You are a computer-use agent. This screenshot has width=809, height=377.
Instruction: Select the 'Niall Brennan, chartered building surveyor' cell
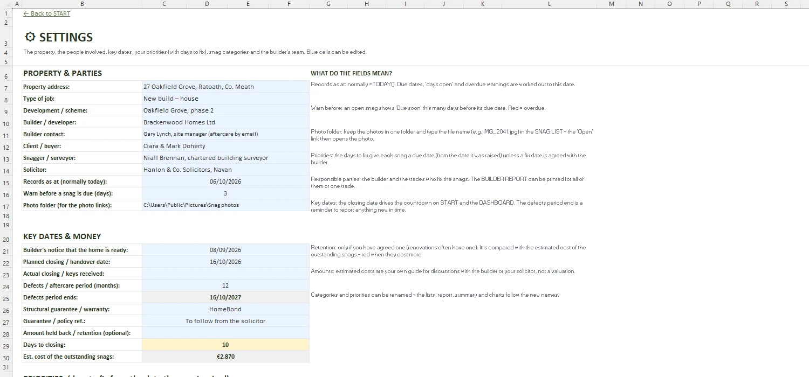click(x=225, y=158)
